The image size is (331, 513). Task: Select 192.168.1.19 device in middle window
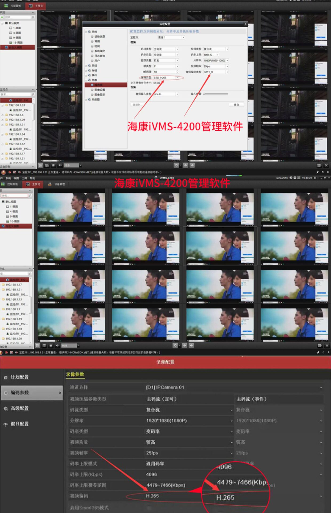(13, 319)
